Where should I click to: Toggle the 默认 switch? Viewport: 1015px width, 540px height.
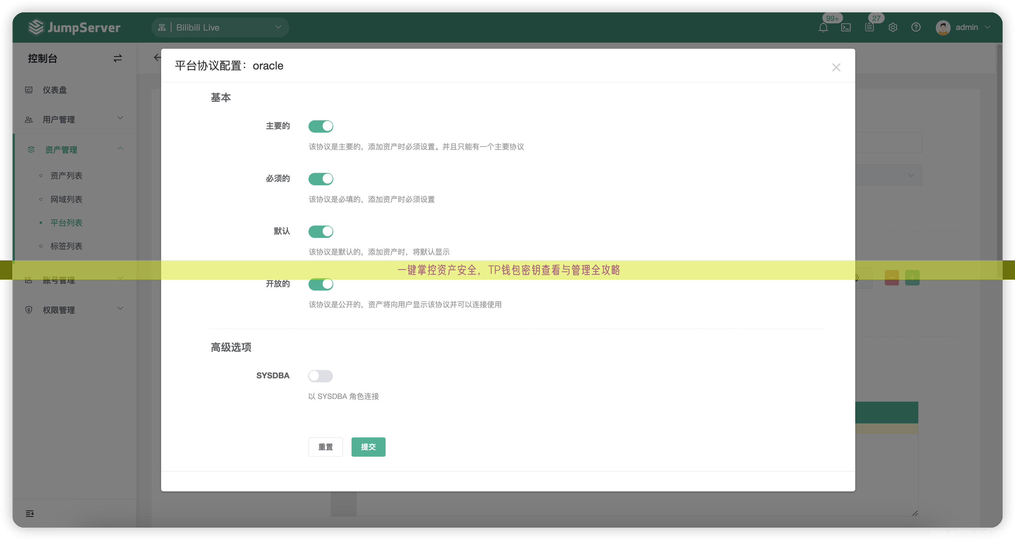coord(321,231)
